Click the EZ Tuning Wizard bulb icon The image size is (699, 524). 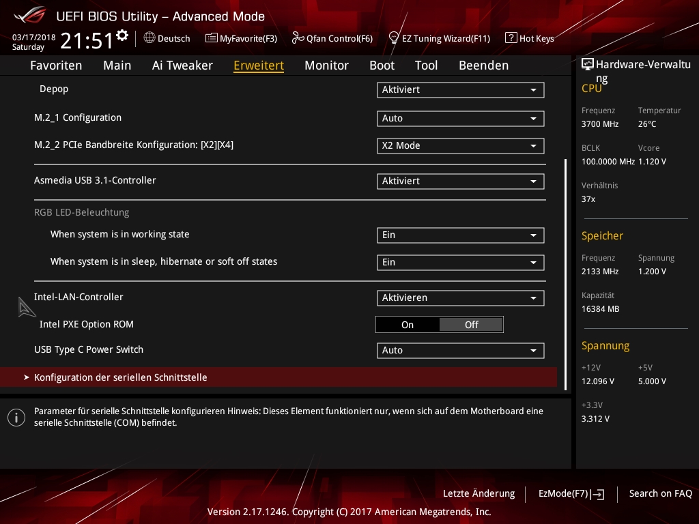point(394,38)
